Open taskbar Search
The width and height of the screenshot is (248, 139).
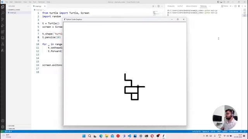point(90,136)
